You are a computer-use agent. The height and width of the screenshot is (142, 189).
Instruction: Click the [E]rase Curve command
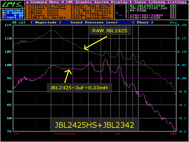click(44, 15)
